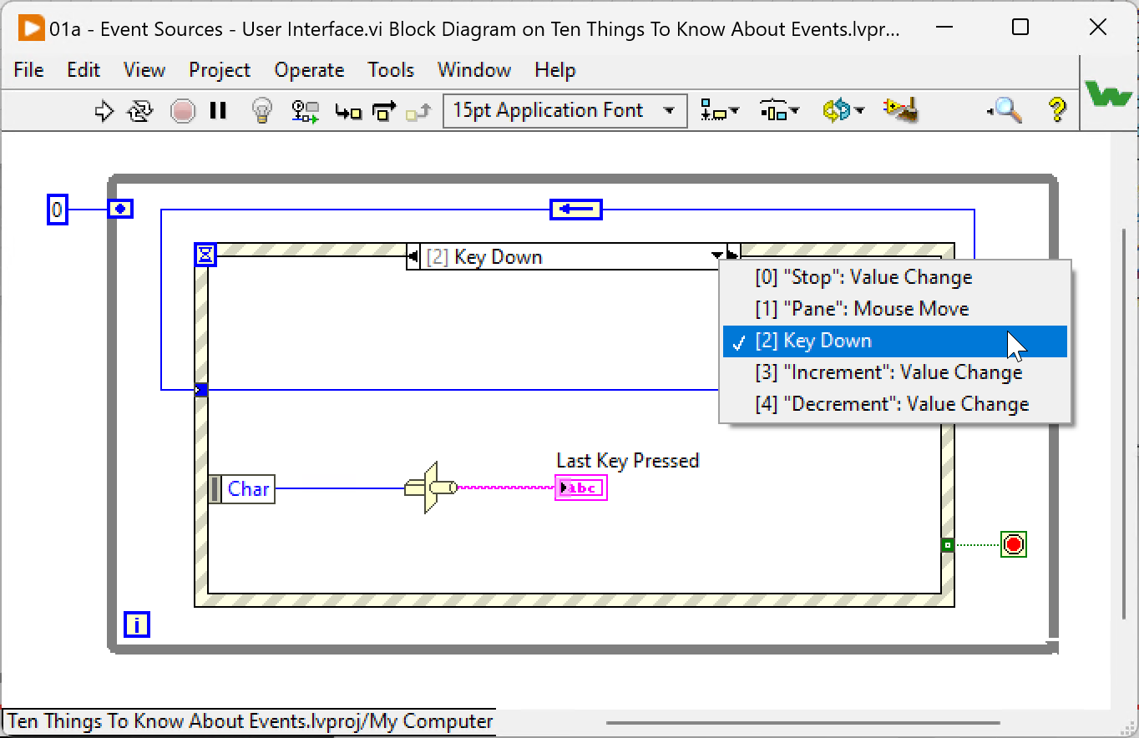Select "Decrement": Value Change event case
Screen dimensions: 1139x738
point(894,404)
